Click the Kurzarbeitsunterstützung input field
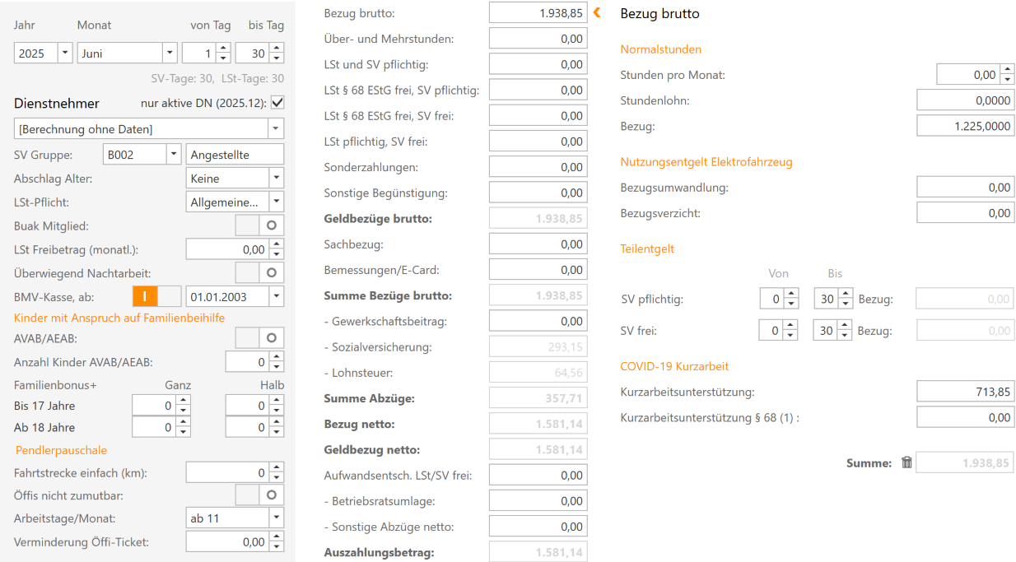The height and width of the screenshot is (562, 1016). [x=965, y=392]
